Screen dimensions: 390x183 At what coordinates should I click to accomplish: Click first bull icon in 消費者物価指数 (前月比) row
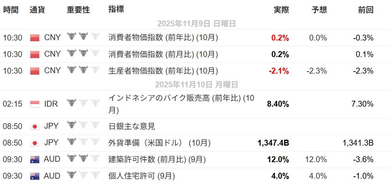click(x=72, y=53)
